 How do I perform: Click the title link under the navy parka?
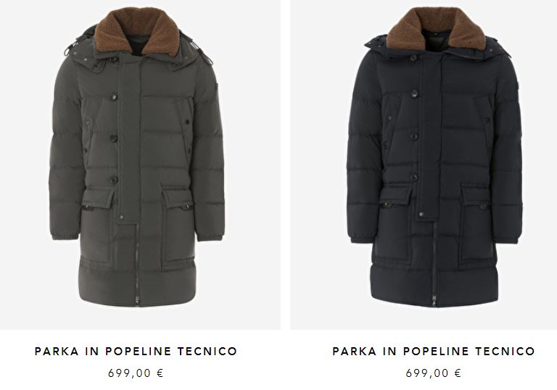coord(434,352)
